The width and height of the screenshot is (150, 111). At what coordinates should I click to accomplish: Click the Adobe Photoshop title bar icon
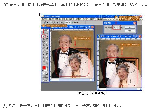[43, 16]
